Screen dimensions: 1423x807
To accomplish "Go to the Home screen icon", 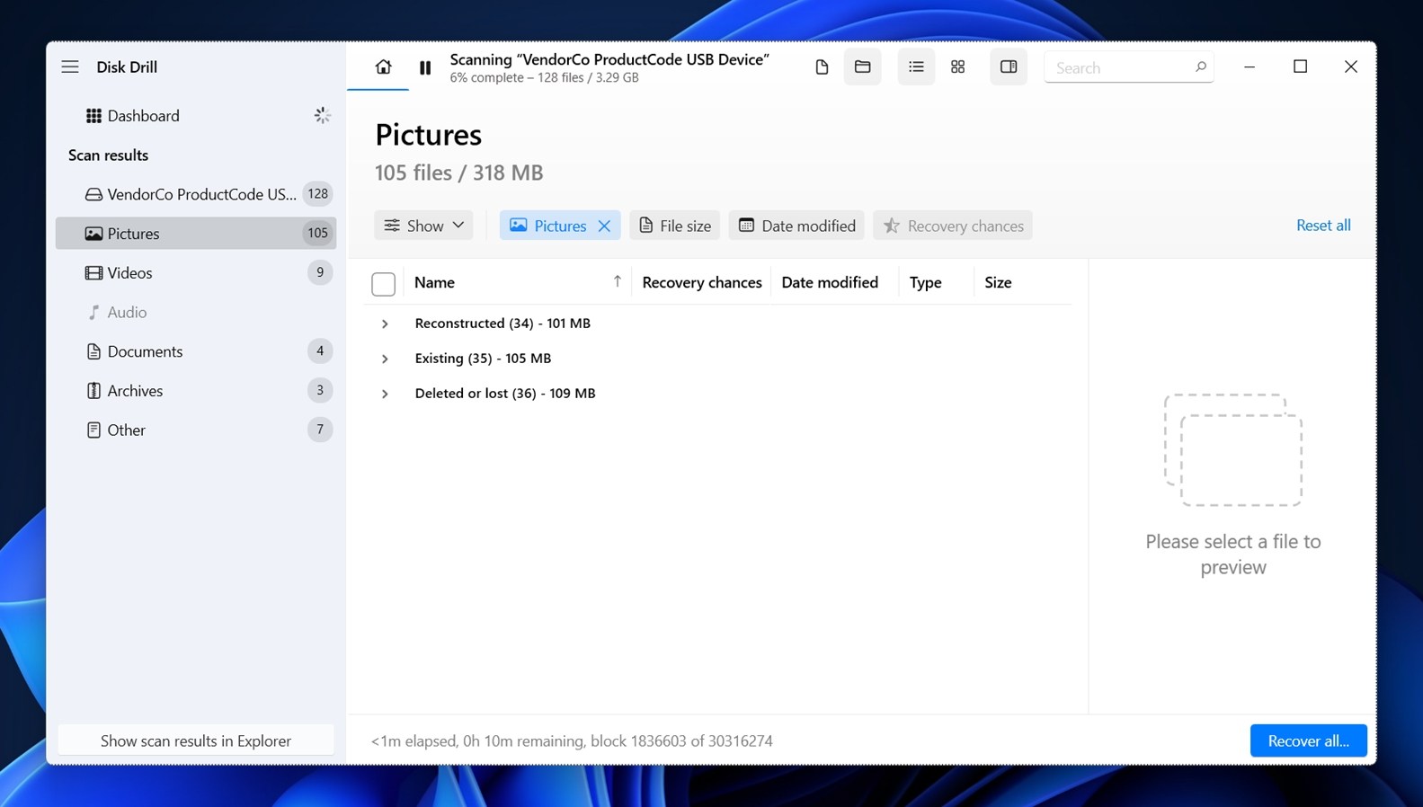I will click(x=383, y=67).
